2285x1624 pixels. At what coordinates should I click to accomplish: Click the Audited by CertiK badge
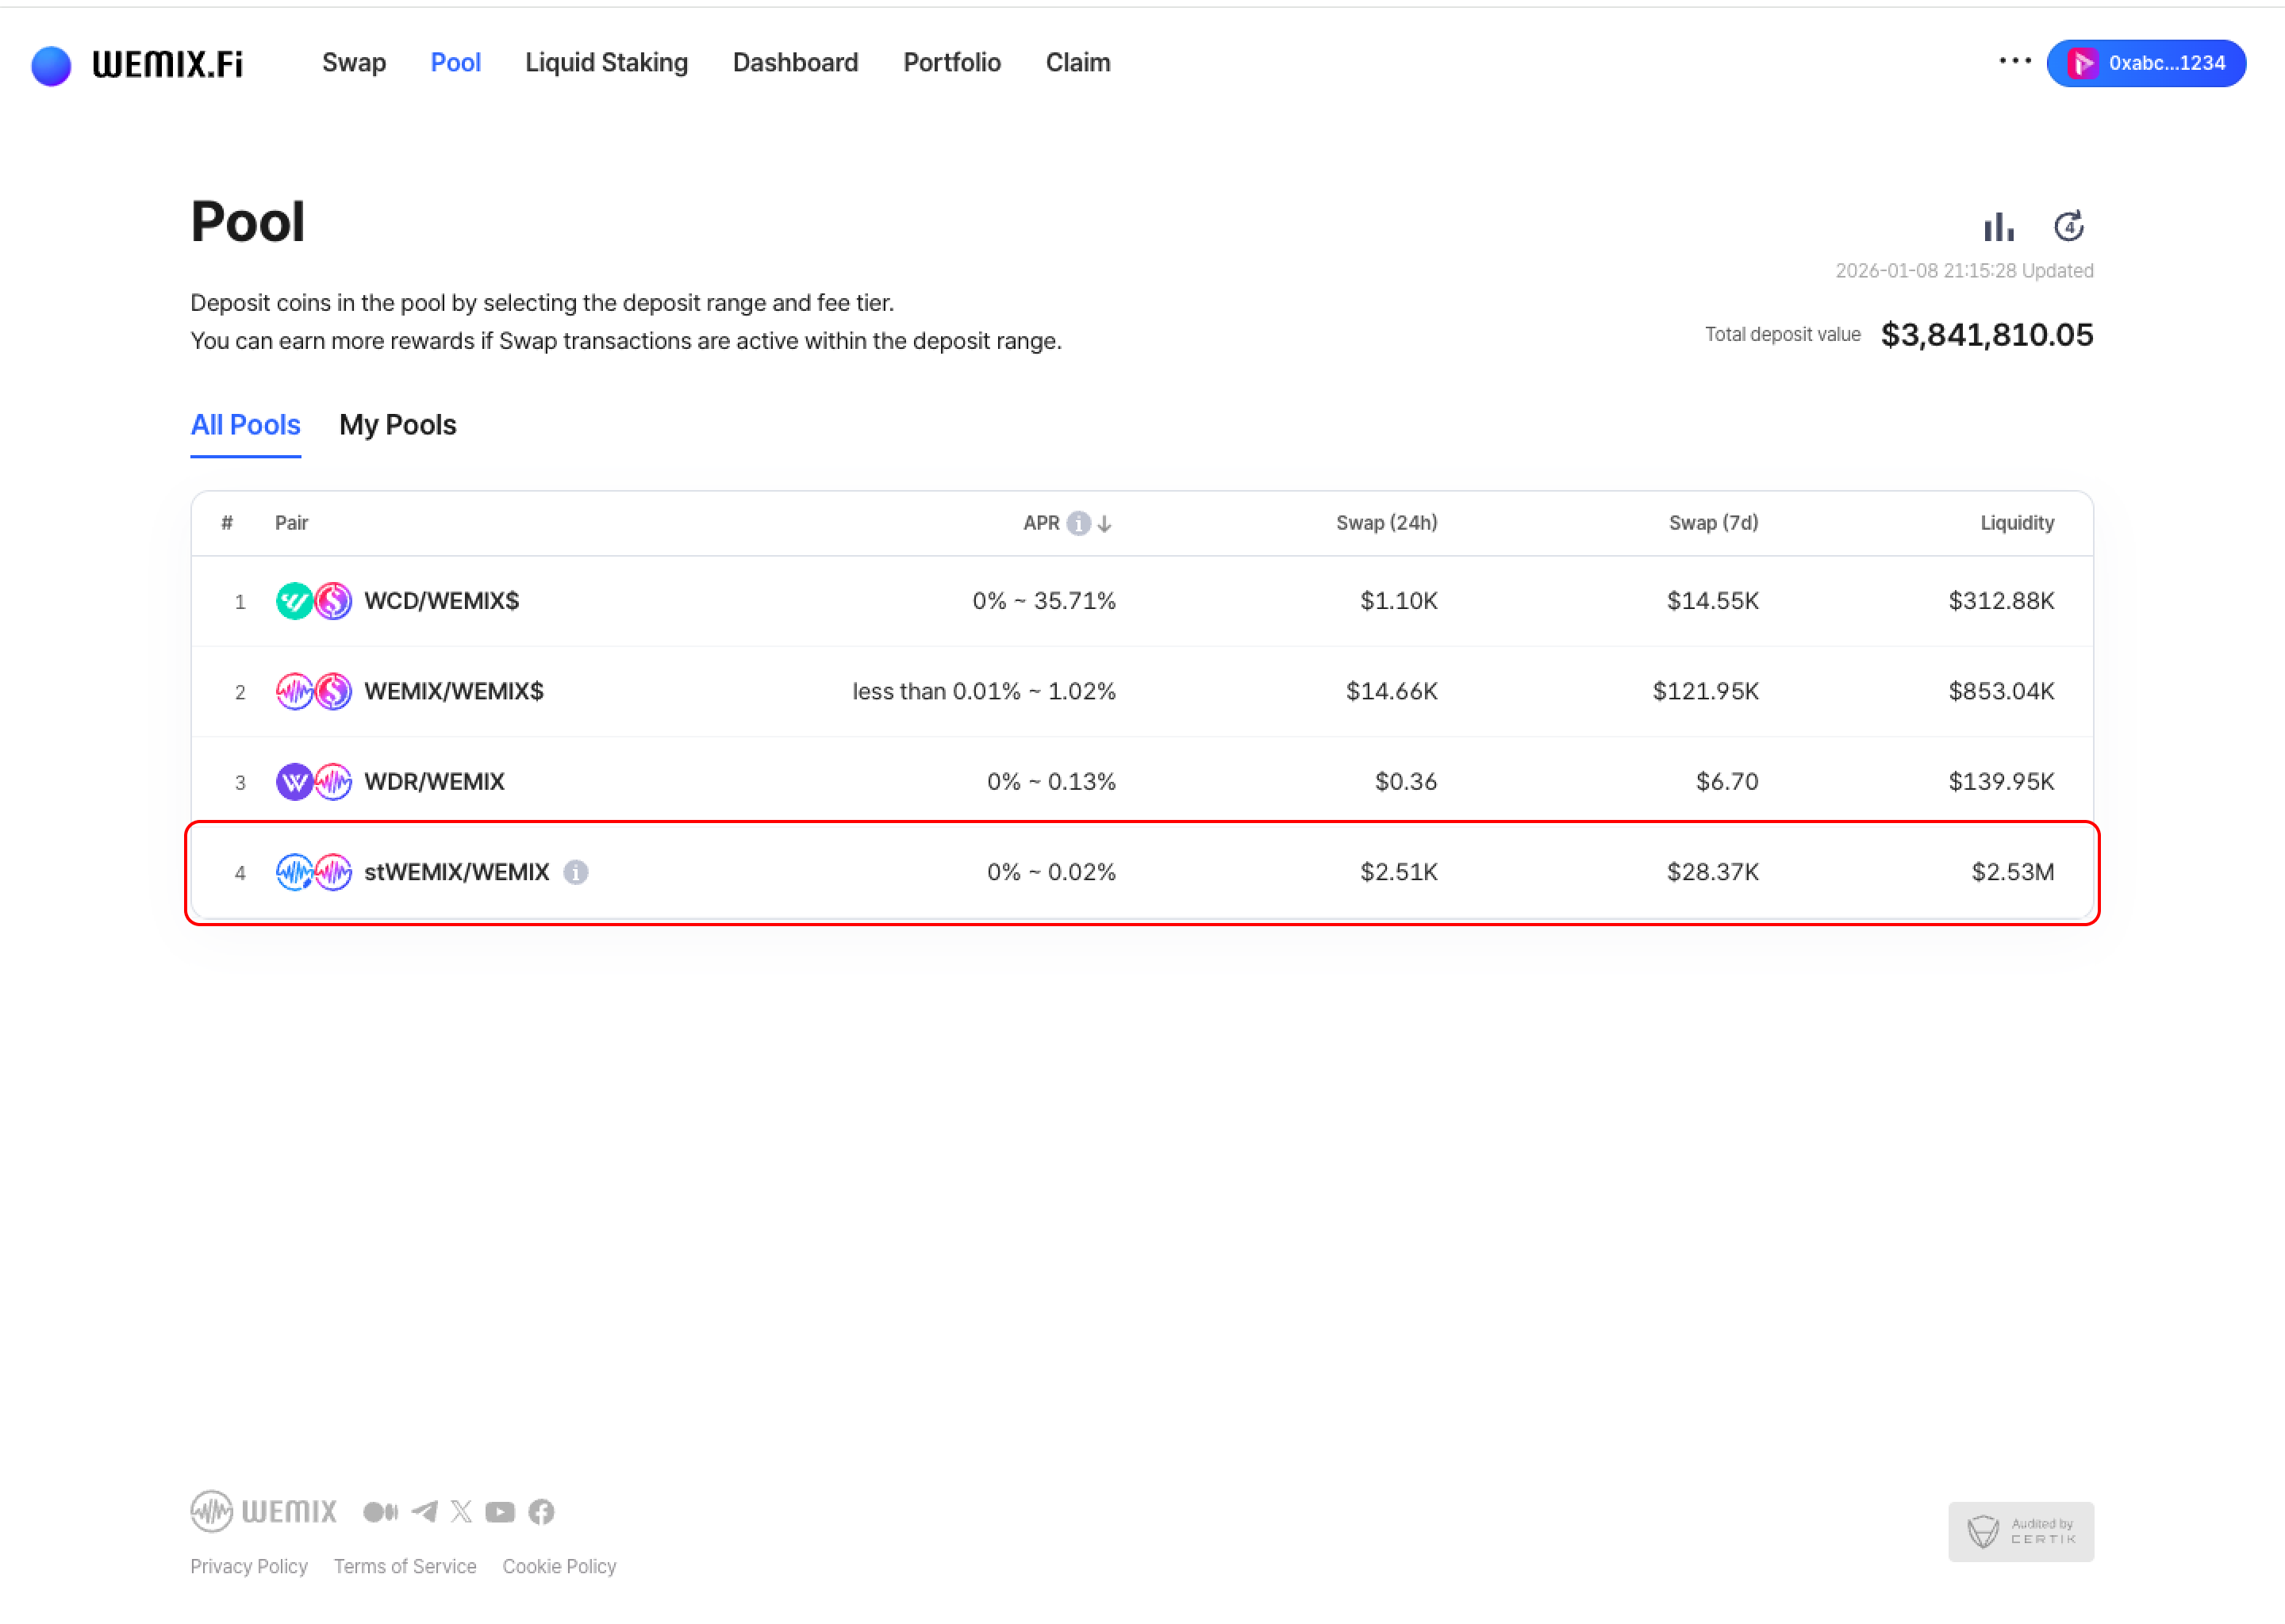(2020, 1531)
